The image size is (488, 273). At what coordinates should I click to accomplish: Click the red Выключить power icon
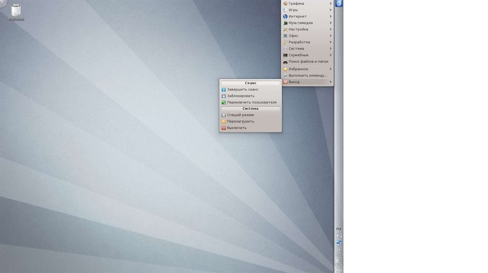224,128
